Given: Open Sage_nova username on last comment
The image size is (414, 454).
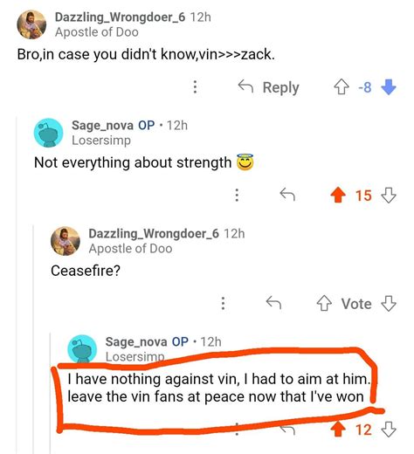Looking at the screenshot, I should point(136,341).
